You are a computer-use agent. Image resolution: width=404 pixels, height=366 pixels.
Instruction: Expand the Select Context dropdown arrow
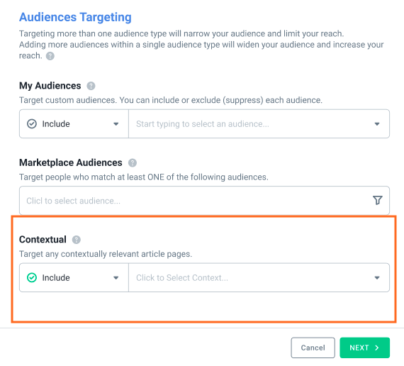point(377,278)
